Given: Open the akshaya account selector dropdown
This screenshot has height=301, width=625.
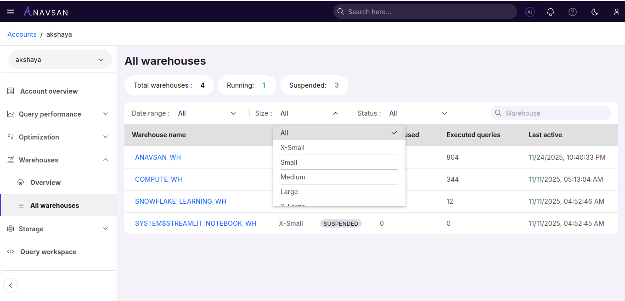Looking at the screenshot, I should 60,60.
